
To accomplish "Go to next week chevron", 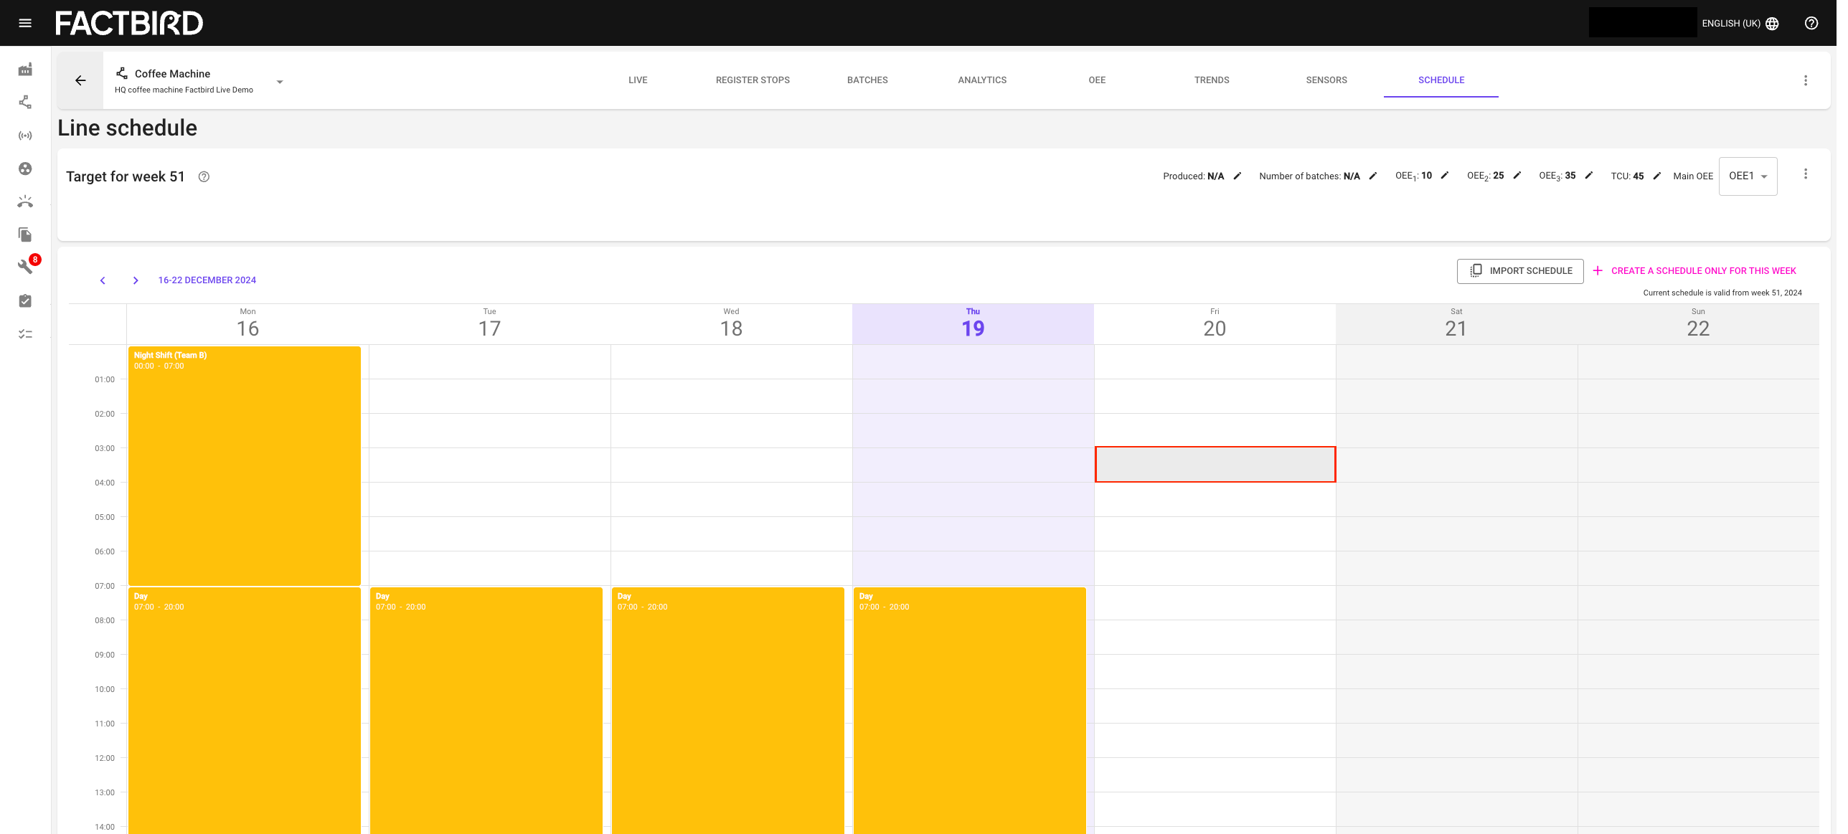I will (x=136, y=280).
